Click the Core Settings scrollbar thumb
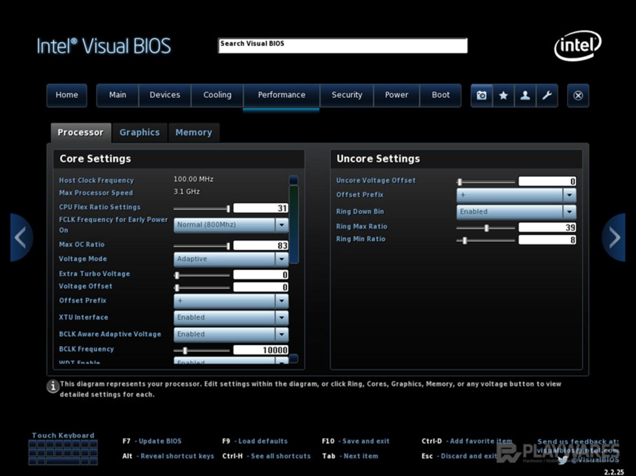 click(294, 224)
